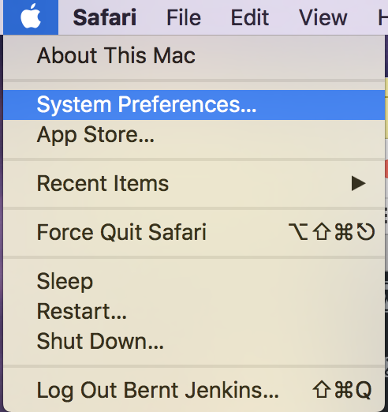
Task: Click the Force Quit keyboard shortcut symbols
Action: tap(332, 232)
